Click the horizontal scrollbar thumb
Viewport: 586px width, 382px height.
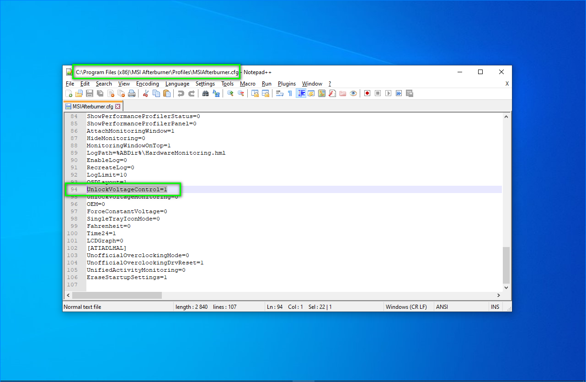pyautogui.click(x=124, y=296)
